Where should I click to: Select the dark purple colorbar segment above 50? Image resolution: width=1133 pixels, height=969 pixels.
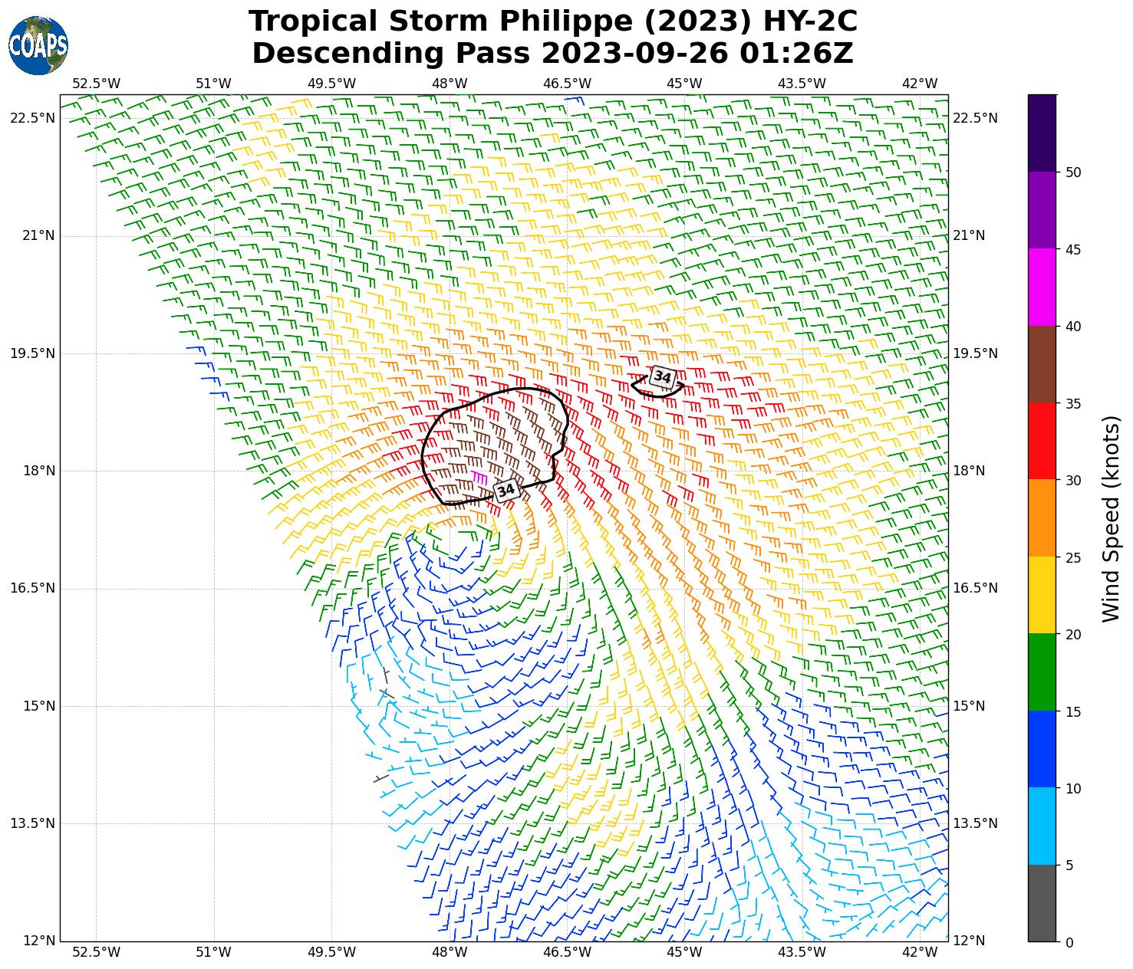coord(1042,133)
